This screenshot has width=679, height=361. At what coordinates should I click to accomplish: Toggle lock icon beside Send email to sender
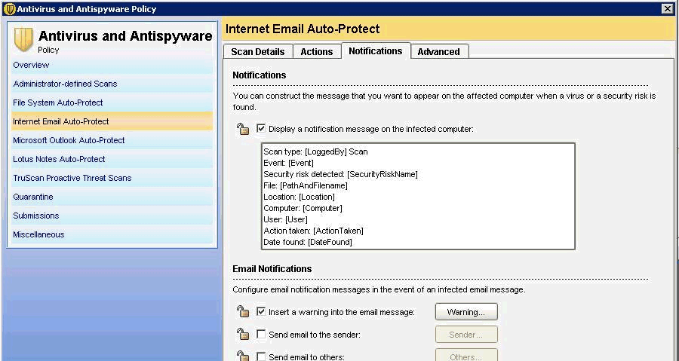point(243,334)
